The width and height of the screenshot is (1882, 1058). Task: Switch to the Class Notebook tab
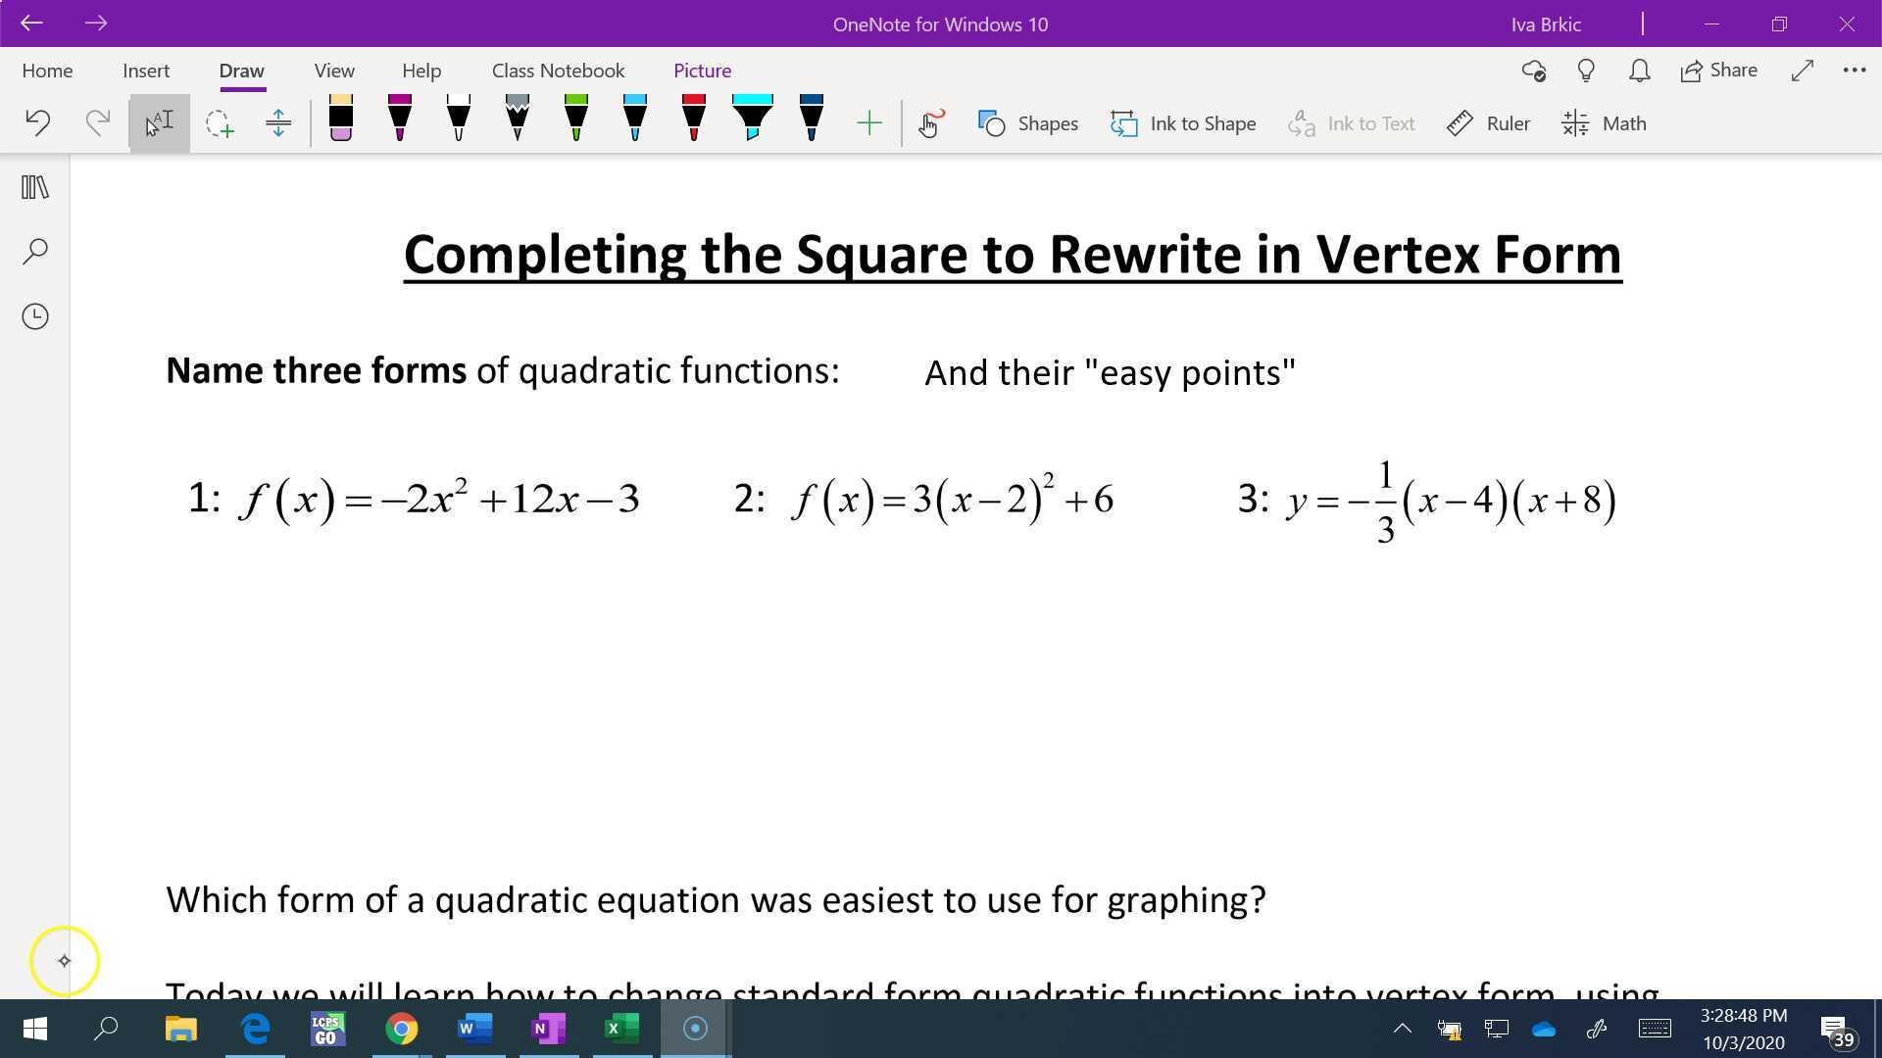coord(558,70)
